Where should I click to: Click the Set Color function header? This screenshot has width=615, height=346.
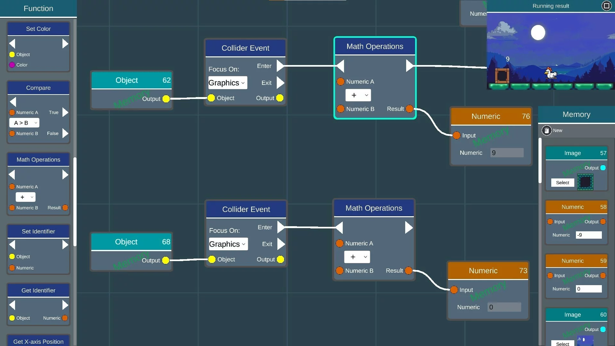pyautogui.click(x=38, y=29)
